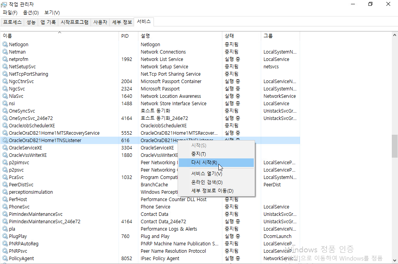The image size is (398, 264).
Task: Click the PeerDist group cell
Action: click(272, 185)
